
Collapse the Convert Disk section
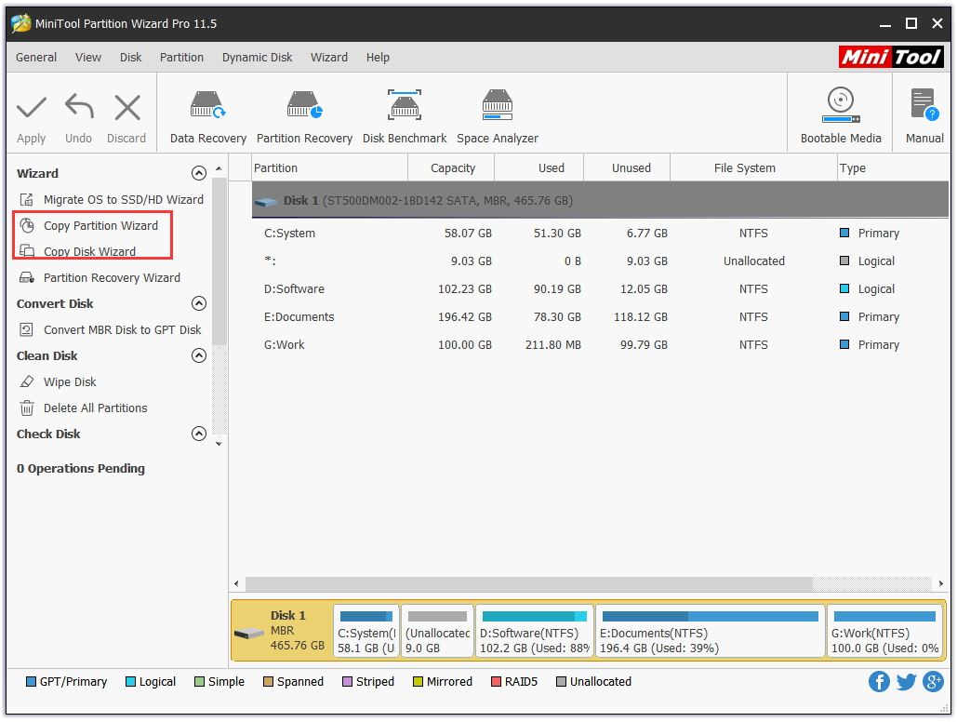199,303
